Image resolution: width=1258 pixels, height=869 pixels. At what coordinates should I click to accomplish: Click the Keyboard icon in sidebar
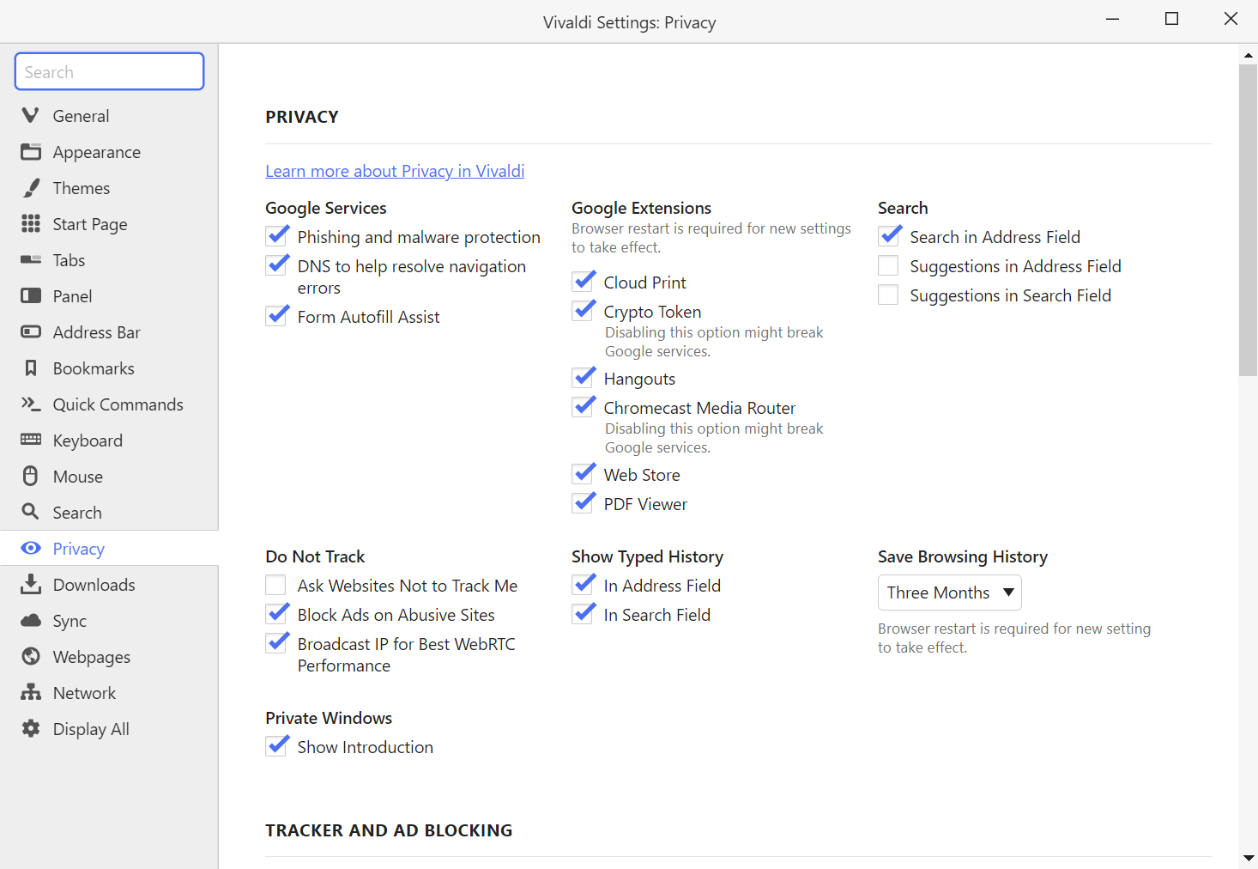[x=31, y=440]
